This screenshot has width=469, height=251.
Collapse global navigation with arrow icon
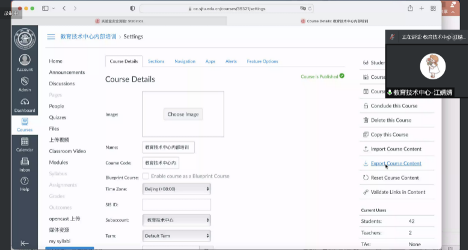point(25,243)
